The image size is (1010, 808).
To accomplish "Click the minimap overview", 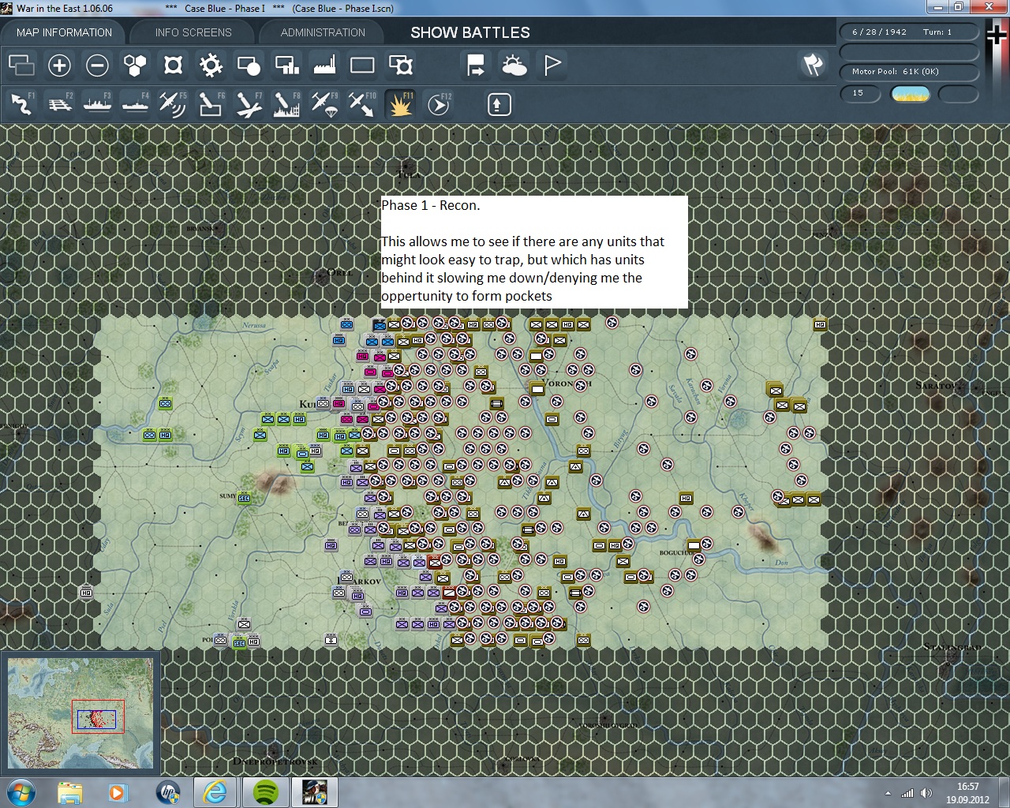I will [x=80, y=713].
